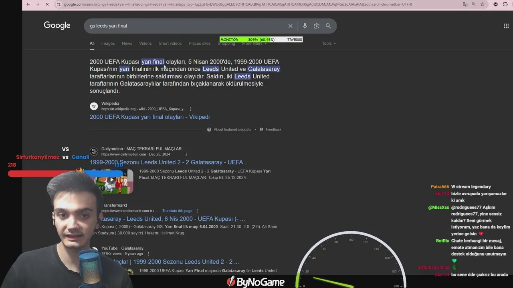Select the All results tab
The image size is (513, 288).
point(92,43)
